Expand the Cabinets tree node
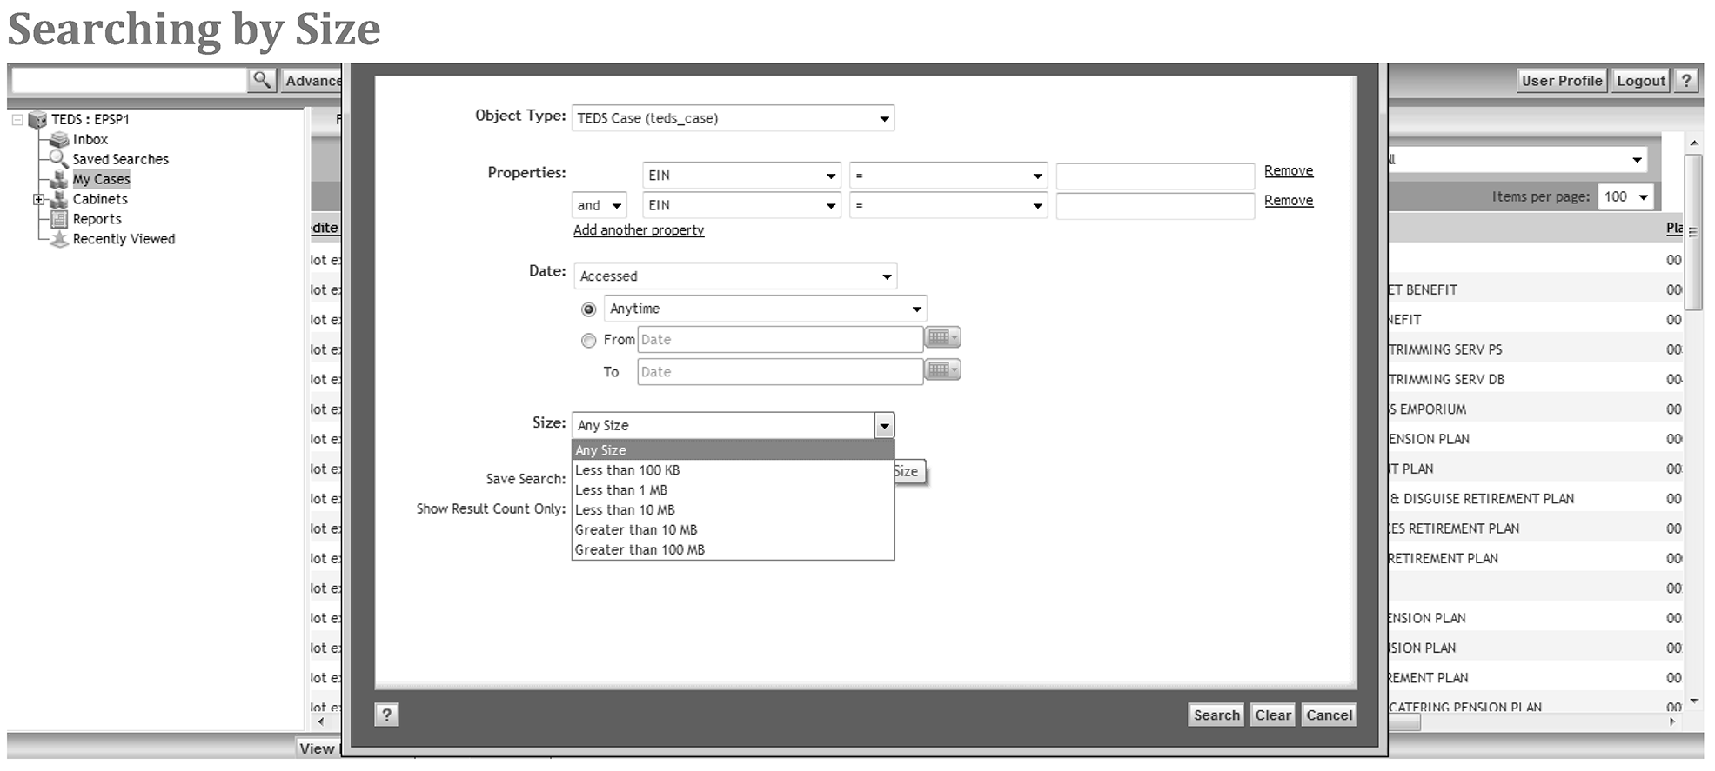Viewport: 1715px width, 771px height. point(38,199)
